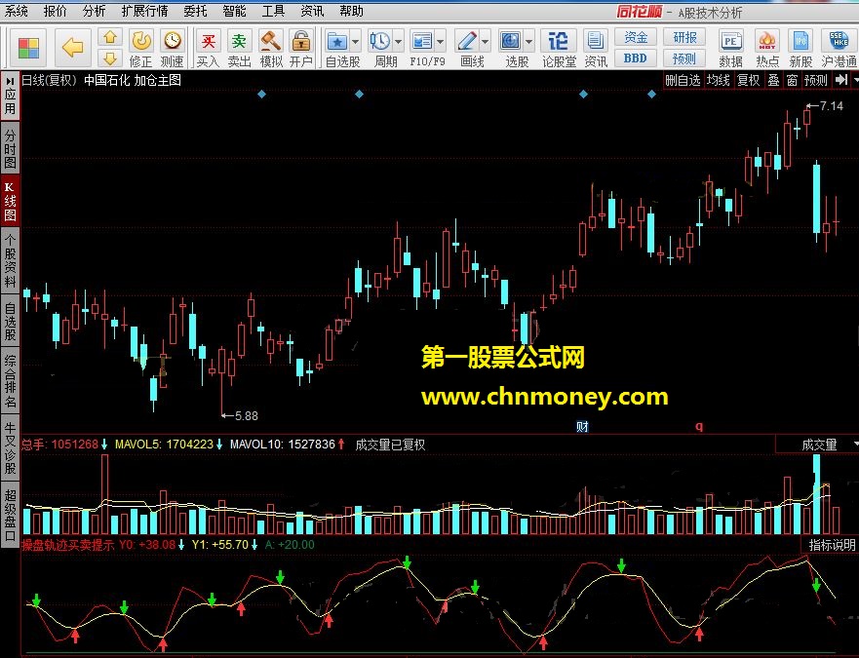
Task: Open the 资讯 news toolbar icon
Action: pyautogui.click(x=595, y=48)
